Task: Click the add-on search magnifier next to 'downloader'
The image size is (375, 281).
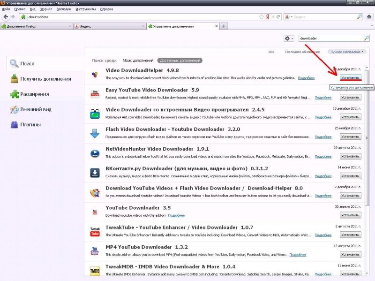Action: (x=366, y=38)
